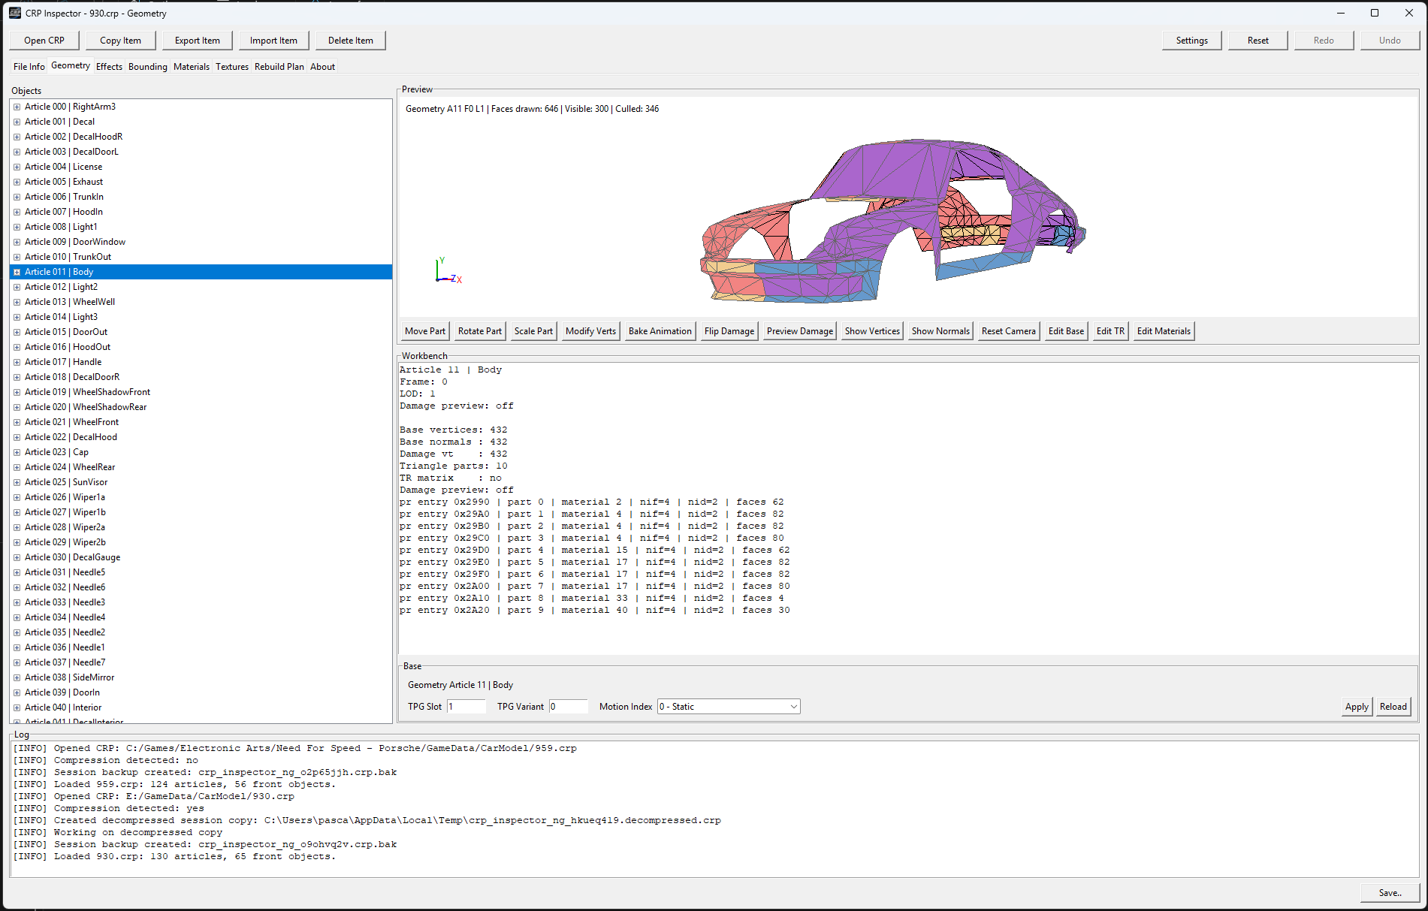Click the TPG Slot input field
Image resolution: width=1428 pixels, height=911 pixels.
(x=466, y=707)
